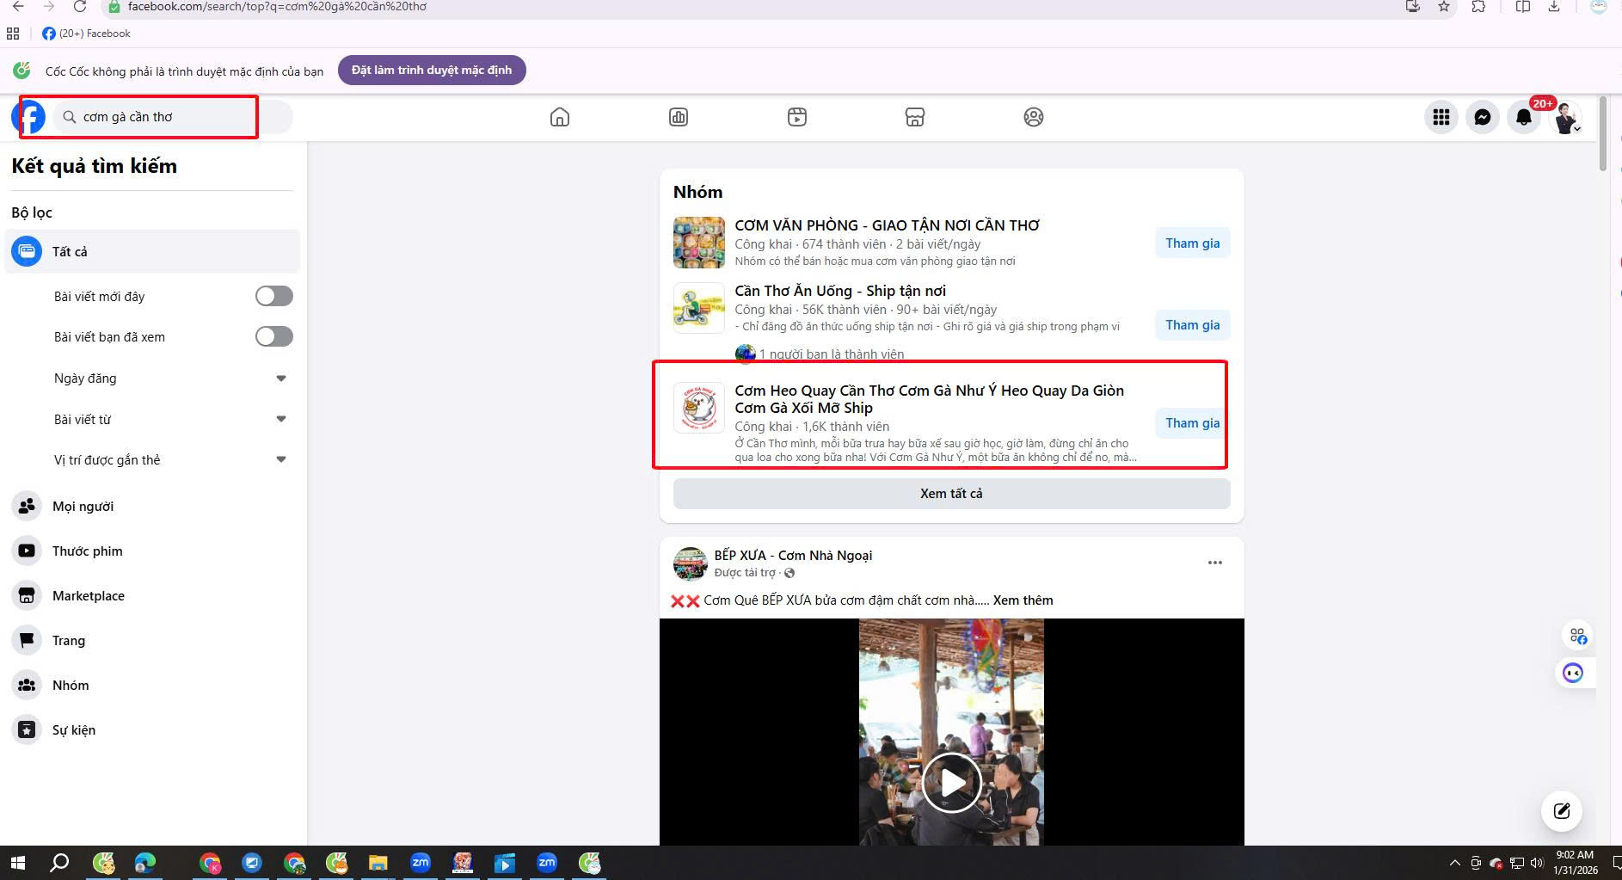The width and height of the screenshot is (1622, 880).
Task: Select the Sự kiện filter
Action: [x=152, y=729]
